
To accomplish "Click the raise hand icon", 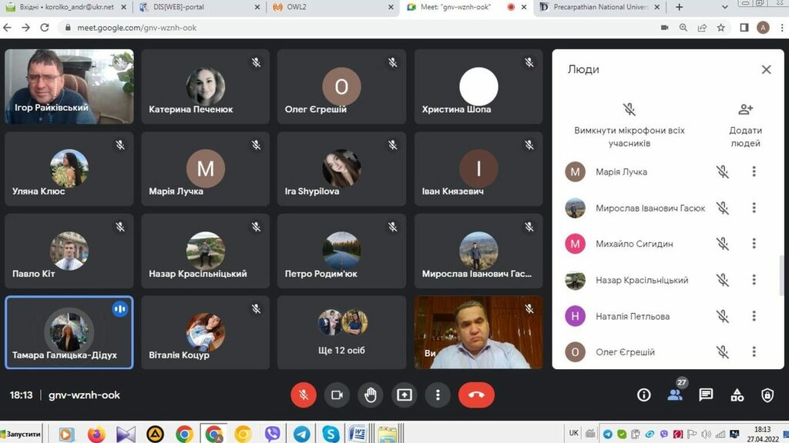I will 371,395.
